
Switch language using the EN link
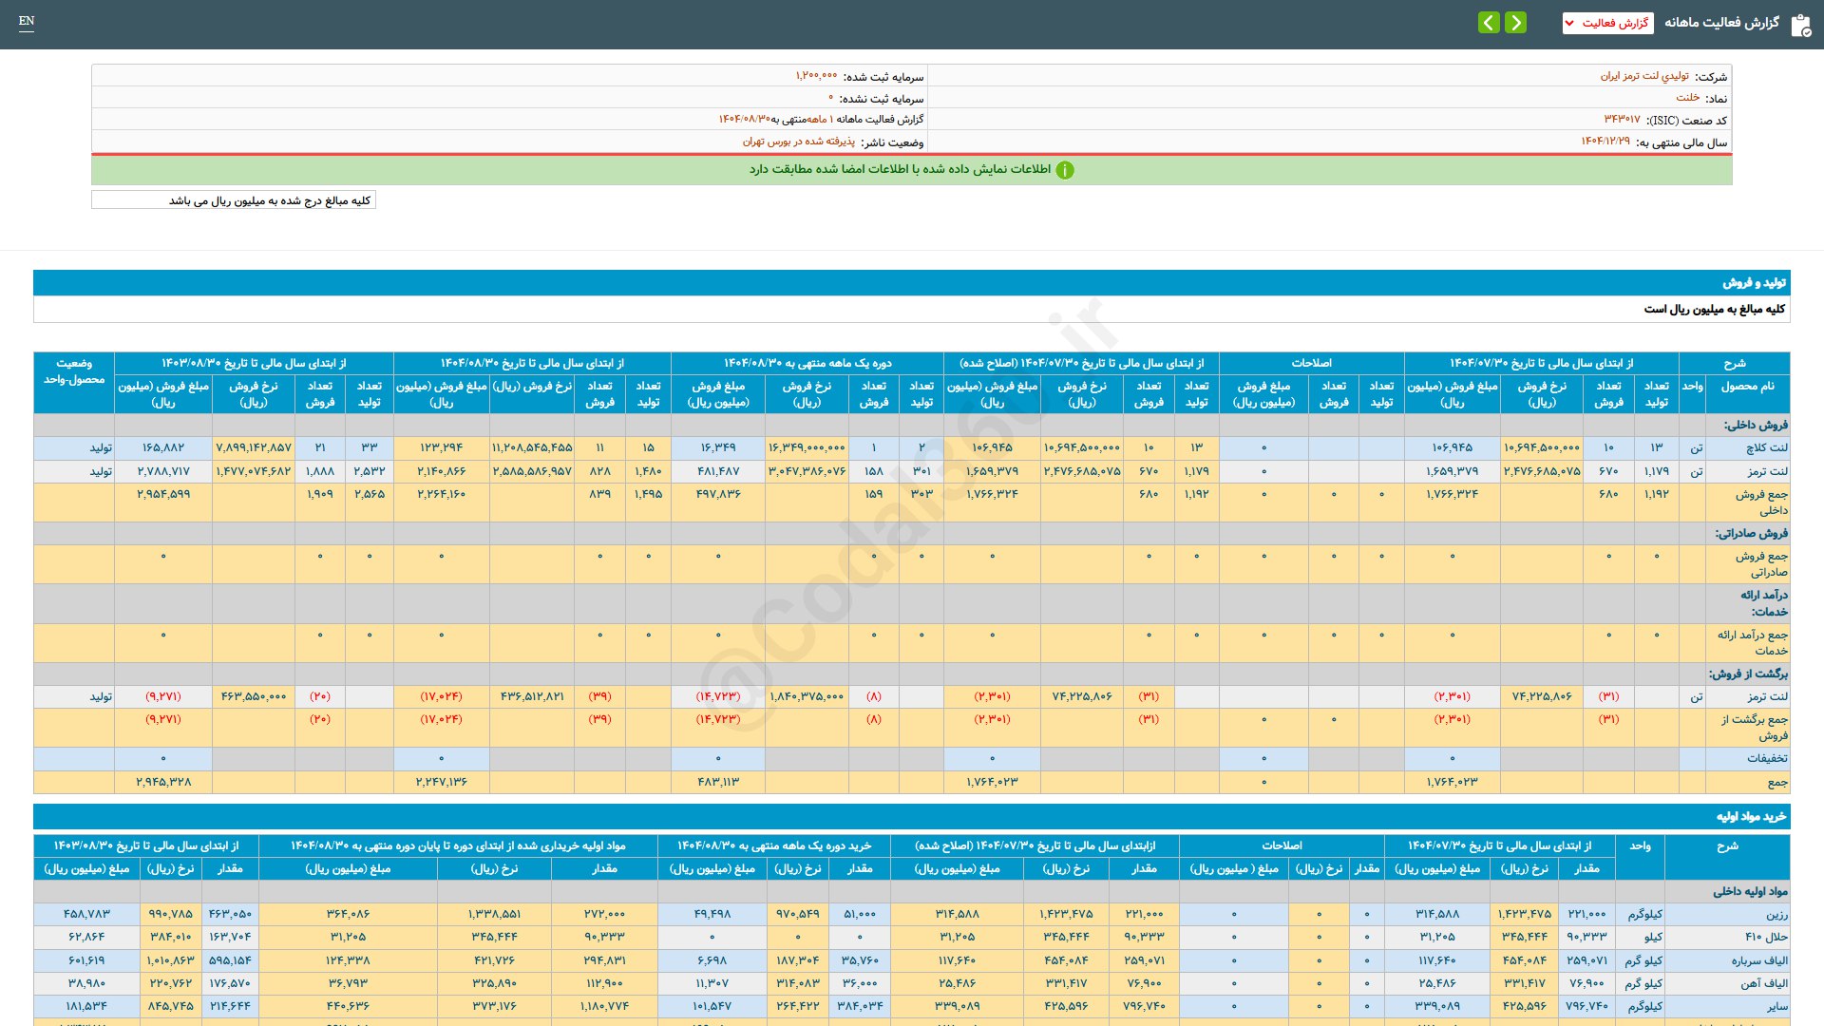pyautogui.click(x=27, y=21)
